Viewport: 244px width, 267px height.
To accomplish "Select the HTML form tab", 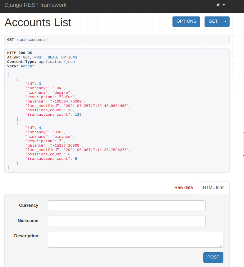I will pos(213,187).
